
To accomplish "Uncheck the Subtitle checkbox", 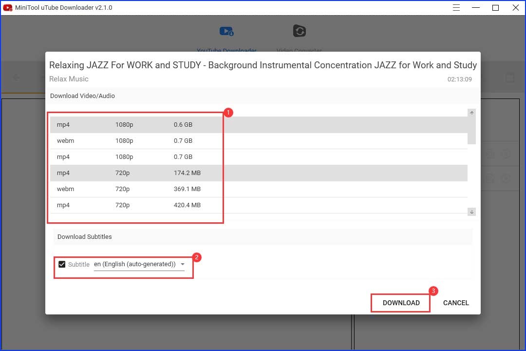I will (62, 264).
